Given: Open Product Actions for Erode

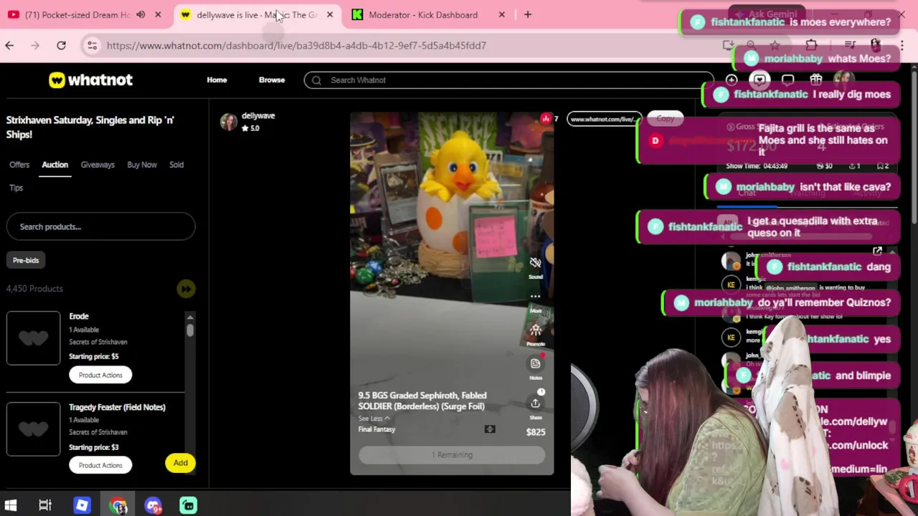Looking at the screenshot, I should click(100, 375).
